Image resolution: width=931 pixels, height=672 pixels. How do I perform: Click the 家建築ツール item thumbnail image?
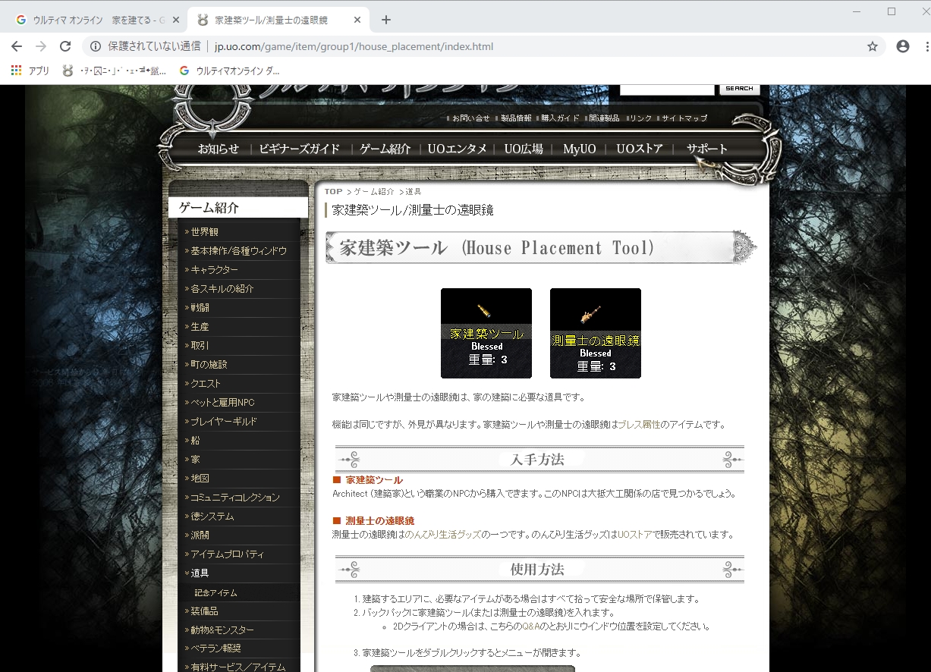[486, 333]
